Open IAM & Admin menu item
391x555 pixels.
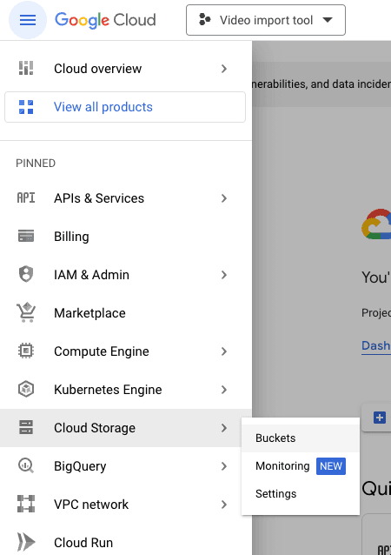pos(126,275)
